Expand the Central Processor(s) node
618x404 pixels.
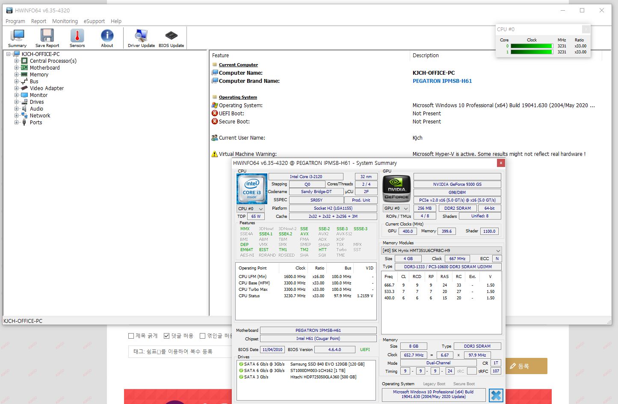[x=17, y=61]
